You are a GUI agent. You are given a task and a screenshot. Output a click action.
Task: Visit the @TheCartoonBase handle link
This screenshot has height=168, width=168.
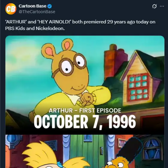coord(37,12)
